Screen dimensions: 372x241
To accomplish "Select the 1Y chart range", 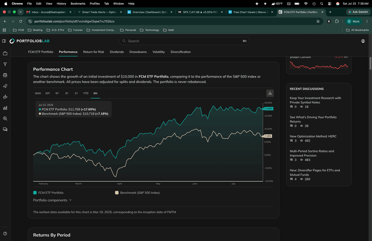I will pyautogui.click(x=76, y=93).
